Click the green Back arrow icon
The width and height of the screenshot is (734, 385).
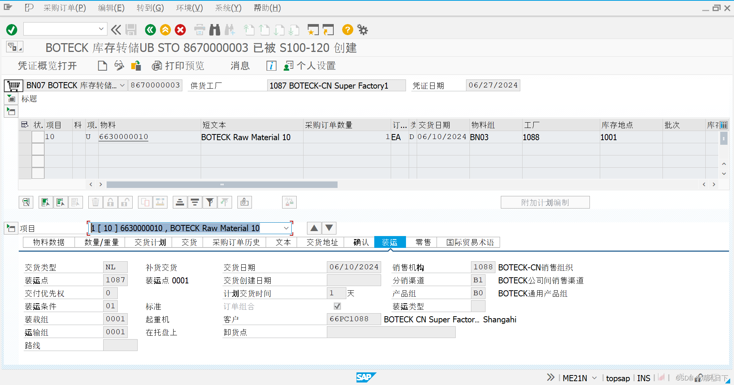coord(150,29)
